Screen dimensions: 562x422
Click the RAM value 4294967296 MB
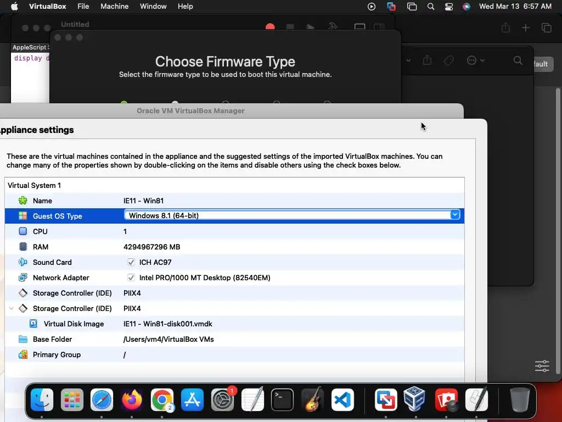[151, 247]
